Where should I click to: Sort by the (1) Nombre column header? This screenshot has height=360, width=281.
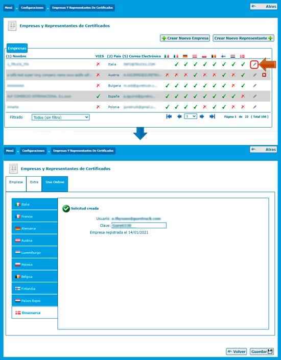point(16,56)
